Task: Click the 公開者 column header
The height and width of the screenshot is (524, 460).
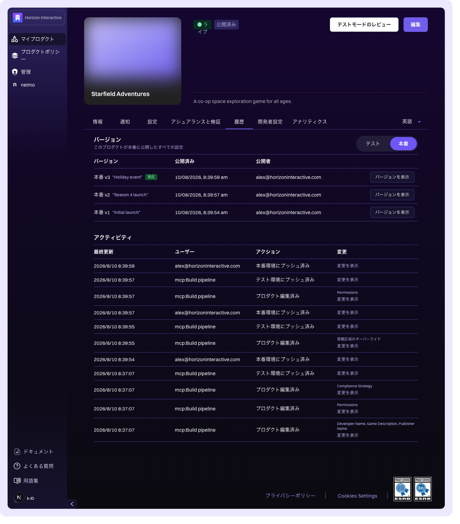Action: tap(263, 161)
